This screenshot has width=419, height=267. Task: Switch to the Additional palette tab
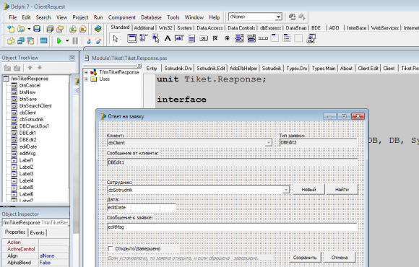pyautogui.click(x=144, y=27)
